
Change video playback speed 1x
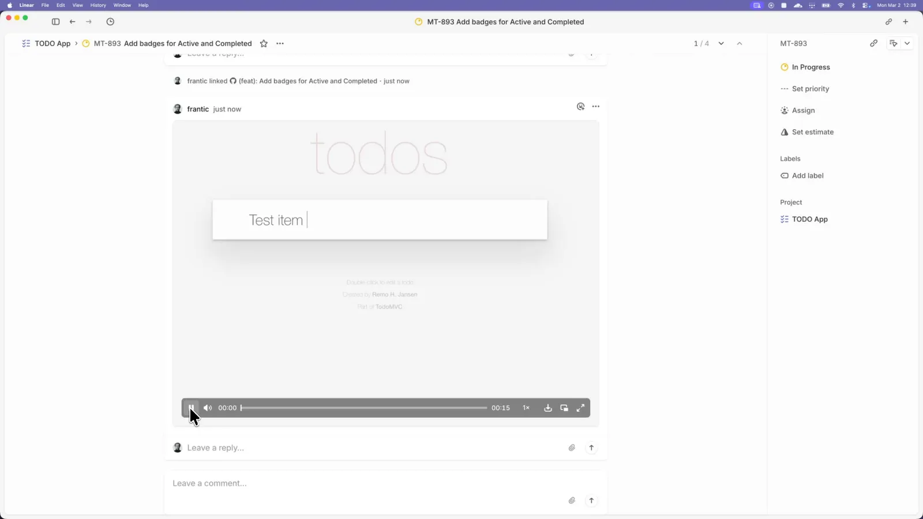click(x=526, y=408)
